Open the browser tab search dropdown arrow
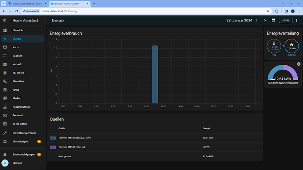 [4, 4]
